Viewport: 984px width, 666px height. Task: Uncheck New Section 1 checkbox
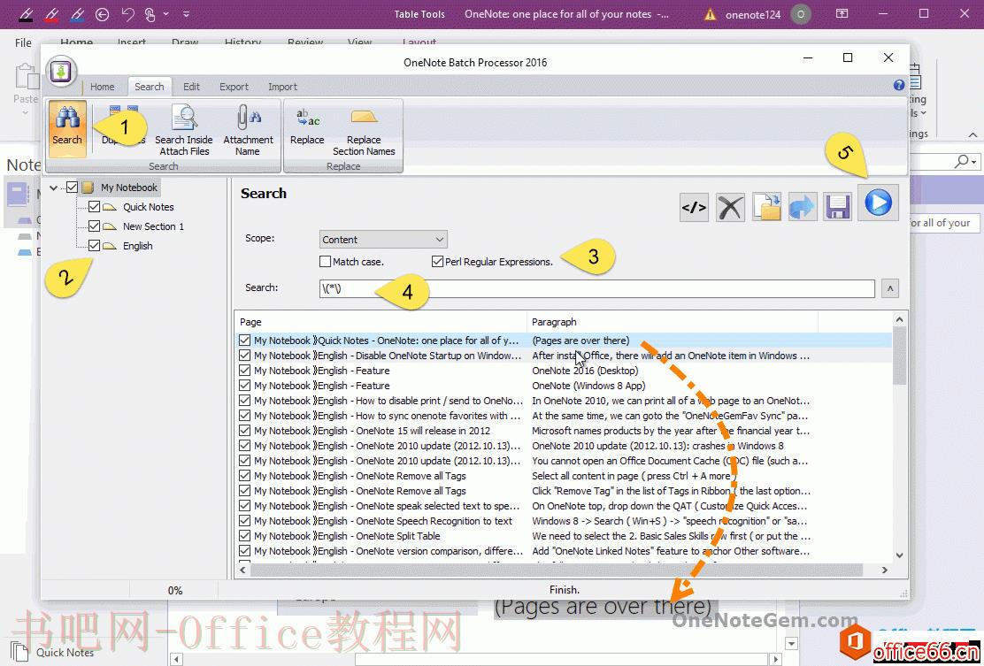tap(94, 226)
